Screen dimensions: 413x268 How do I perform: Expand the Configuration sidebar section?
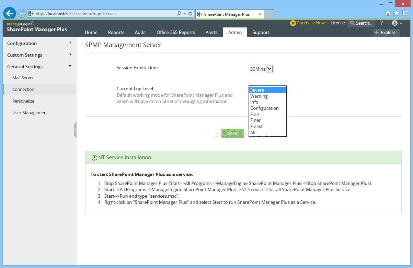click(x=39, y=43)
